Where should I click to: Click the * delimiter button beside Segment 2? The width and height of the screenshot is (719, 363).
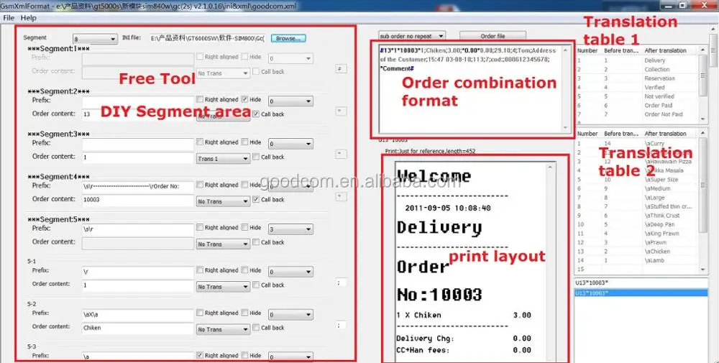coord(341,111)
